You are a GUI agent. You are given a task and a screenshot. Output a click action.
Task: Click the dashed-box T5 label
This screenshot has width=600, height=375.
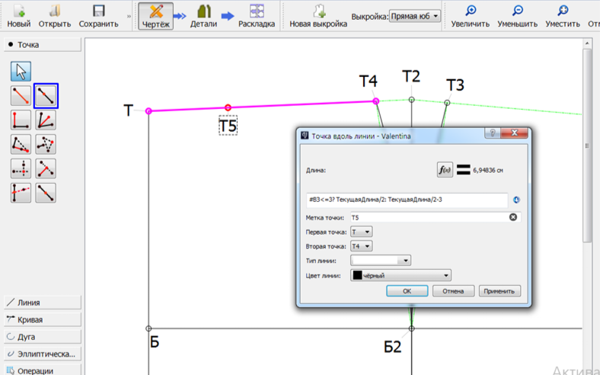pyautogui.click(x=228, y=125)
